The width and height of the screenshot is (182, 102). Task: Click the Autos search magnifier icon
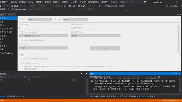[22, 77]
